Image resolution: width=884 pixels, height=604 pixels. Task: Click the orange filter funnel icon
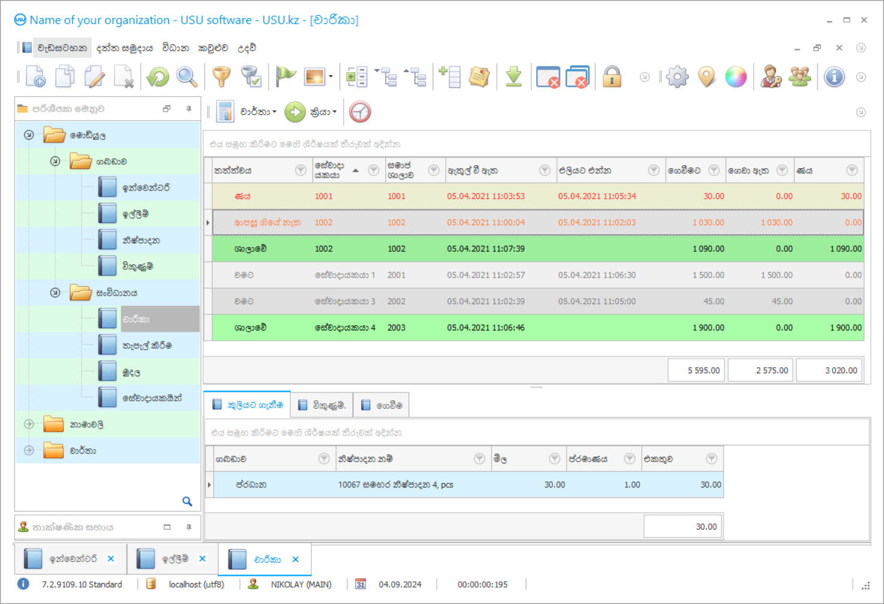[221, 77]
